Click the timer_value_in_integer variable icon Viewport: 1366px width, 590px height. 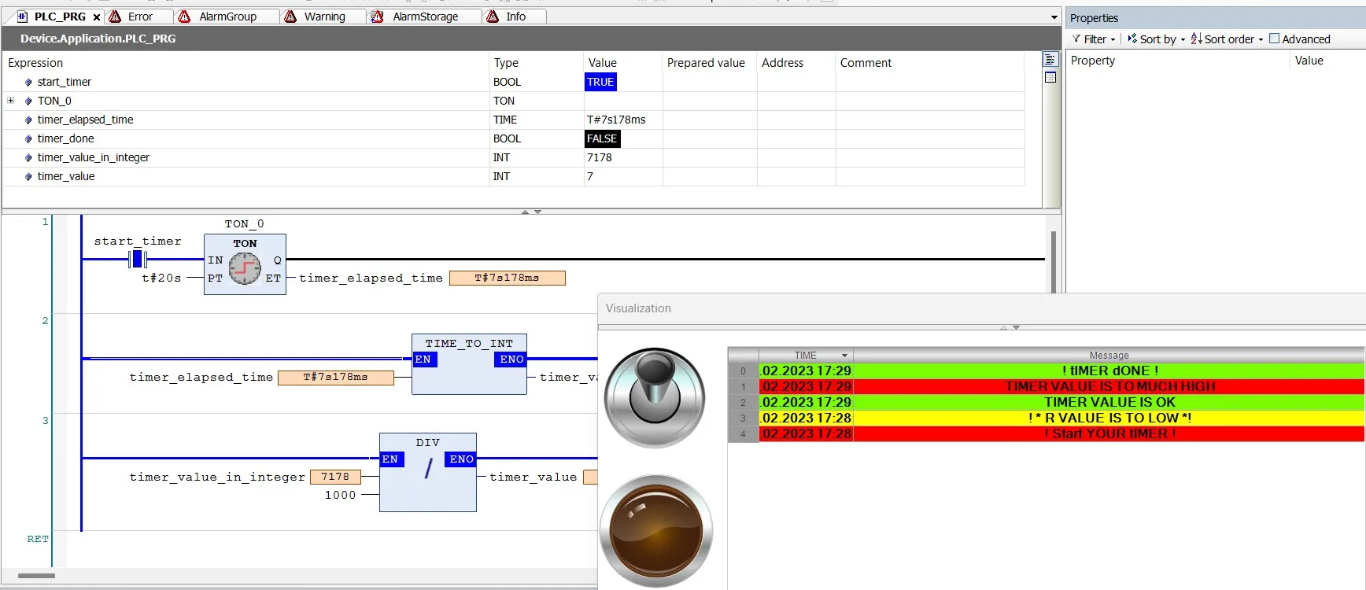pos(28,157)
